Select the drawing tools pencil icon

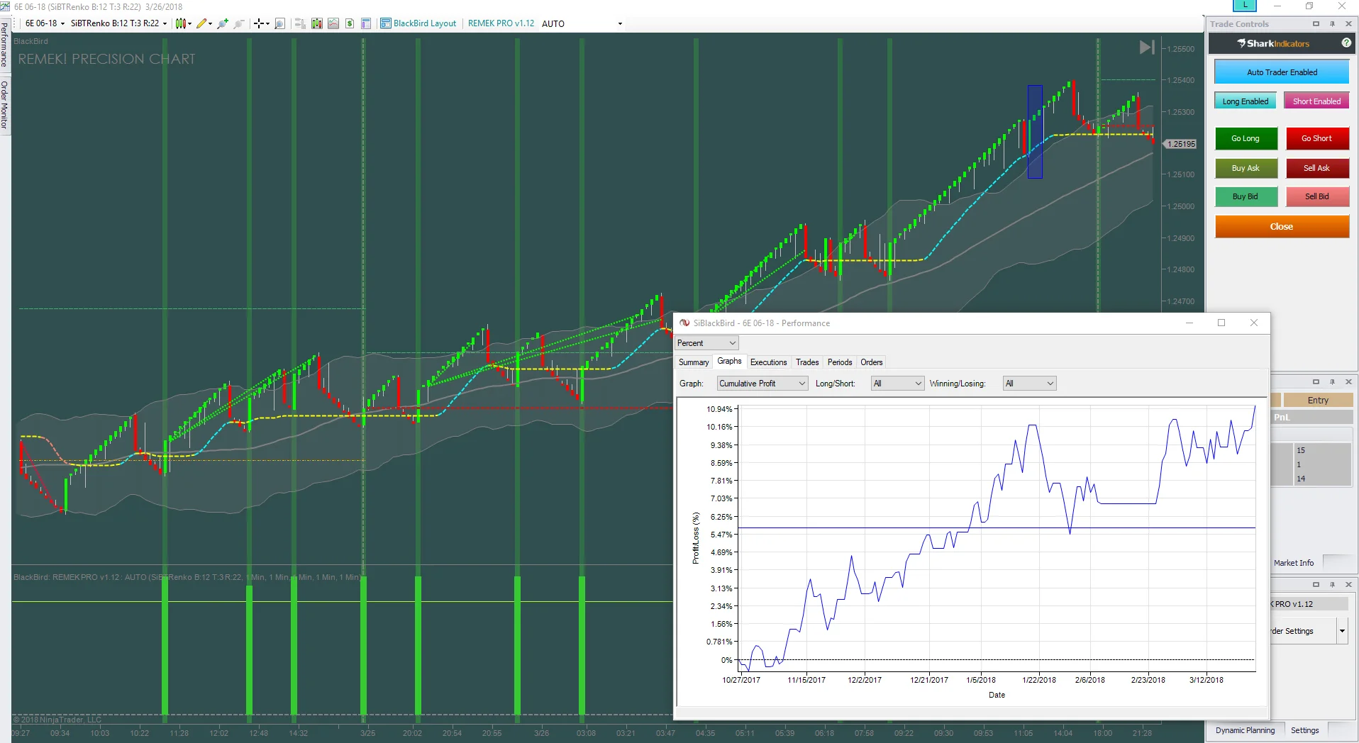coord(201,23)
